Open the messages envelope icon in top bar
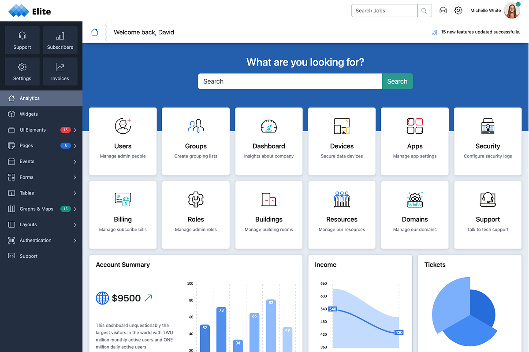This screenshot has width=529, height=352. (x=443, y=10)
